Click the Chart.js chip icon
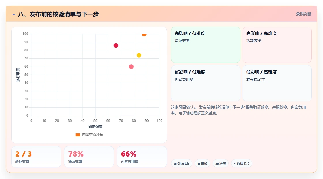This screenshot has height=179, width=323. 175,163
